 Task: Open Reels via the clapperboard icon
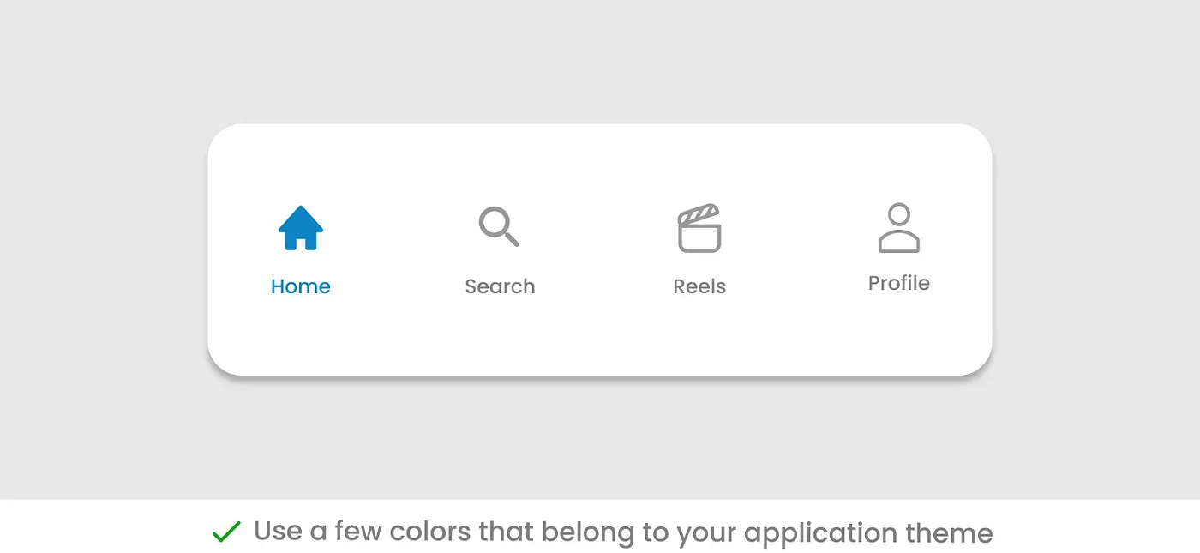[699, 228]
